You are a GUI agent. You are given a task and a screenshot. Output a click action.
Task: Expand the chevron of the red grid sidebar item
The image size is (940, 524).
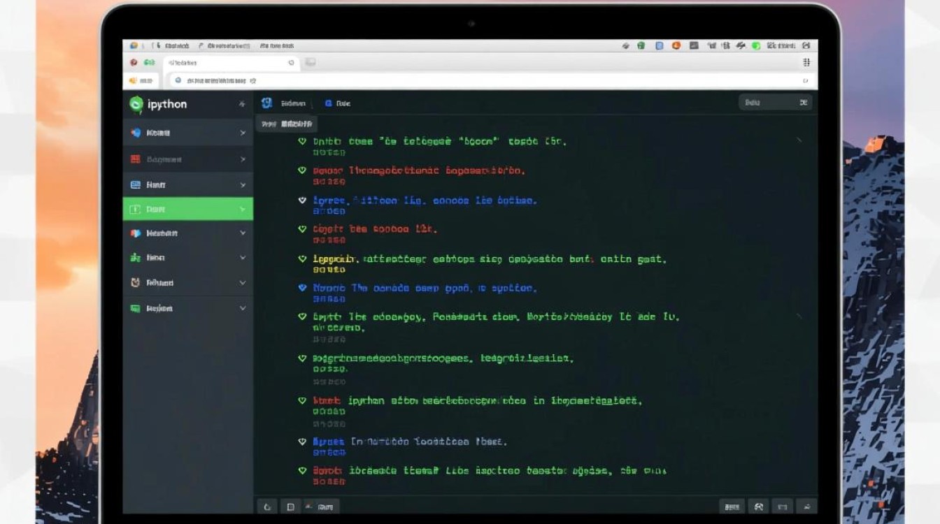(x=243, y=159)
